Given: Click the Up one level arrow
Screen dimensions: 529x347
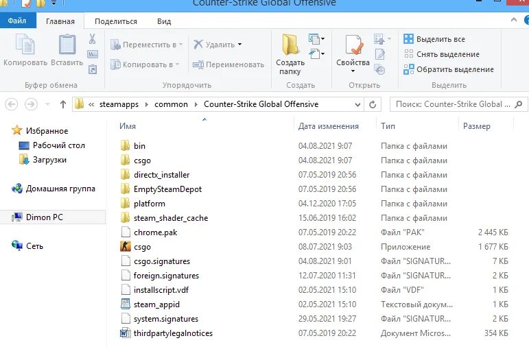Looking at the screenshot, I should (x=62, y=104).
